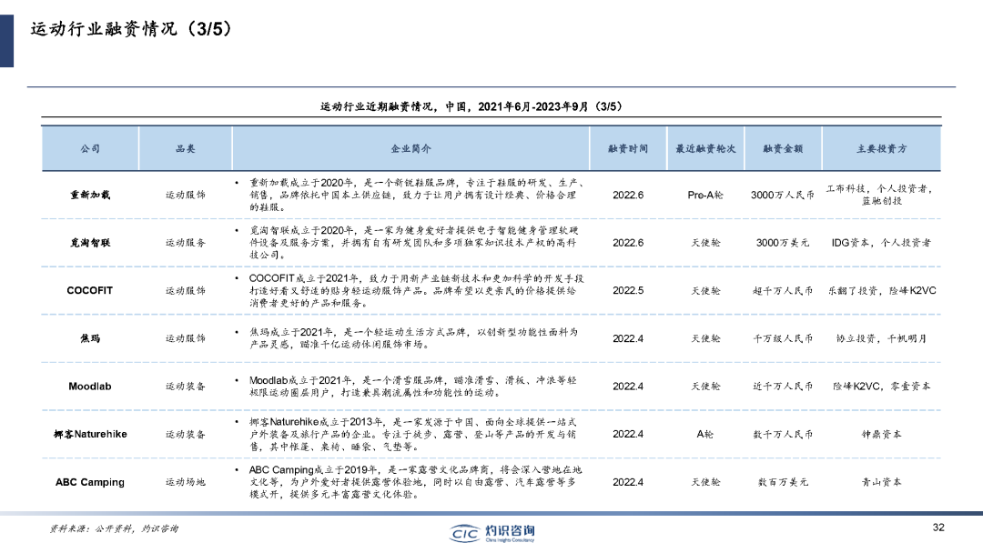Click the CIC 灼识咨询 logo

coord(492,533)
